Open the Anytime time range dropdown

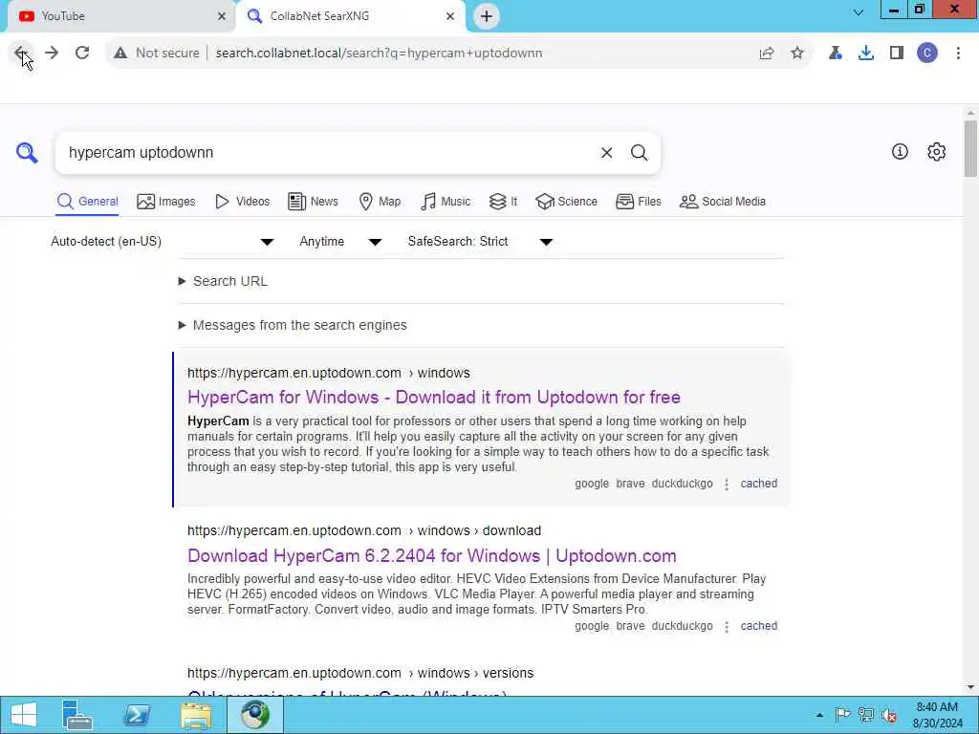tap(340, 242)
